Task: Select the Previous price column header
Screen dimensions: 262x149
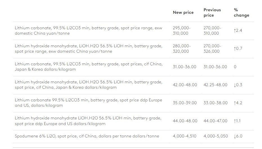Action: (212, 13)
